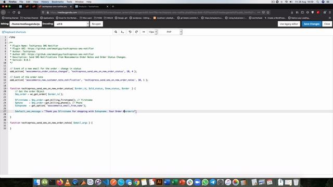Click Use legacy editor button
Image resolution: width=333 pixels, height=187 pixels.
(x=289, y=24)
